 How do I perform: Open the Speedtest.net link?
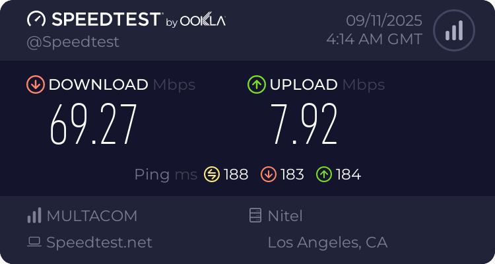point(99,242)
